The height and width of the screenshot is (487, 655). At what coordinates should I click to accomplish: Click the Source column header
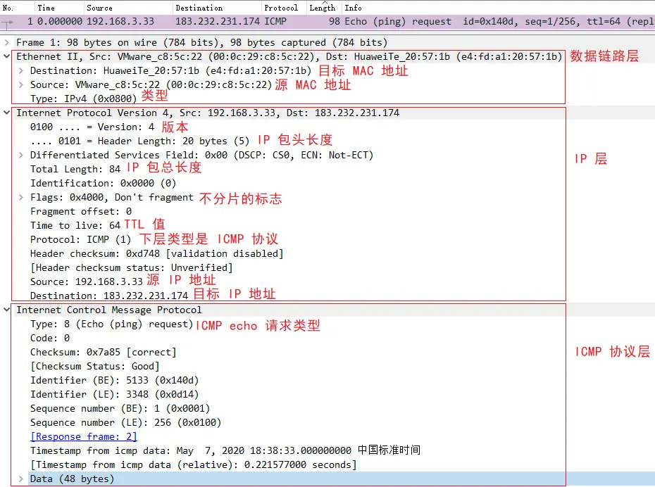point(99,8)
